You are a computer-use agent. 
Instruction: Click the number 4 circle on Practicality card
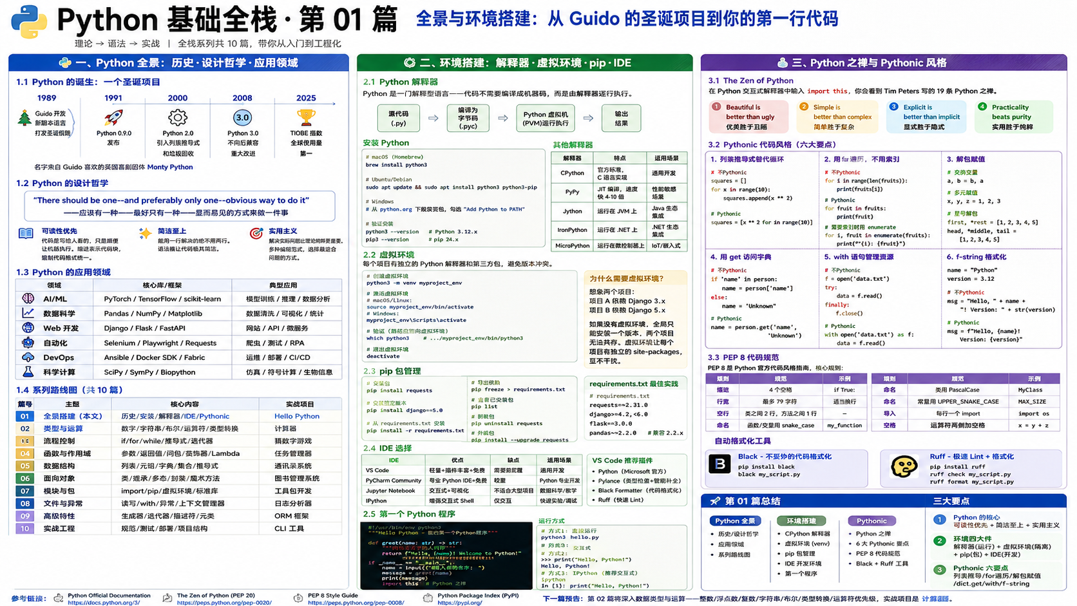pyautogui.click(x=982, y=107)
